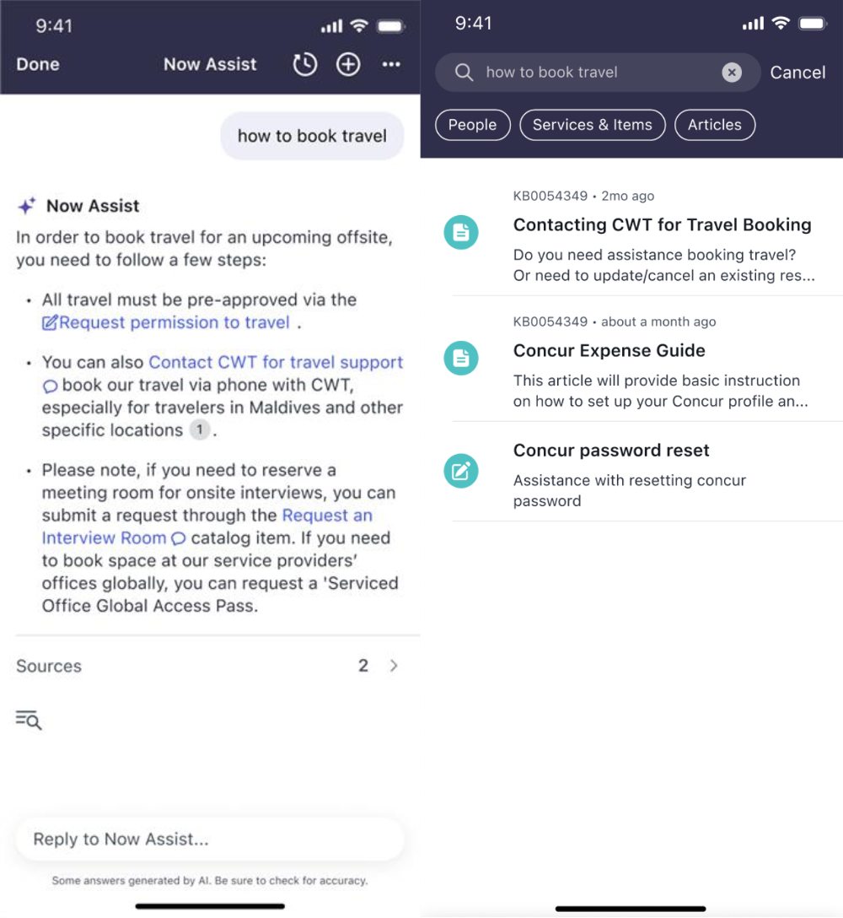This screenshot has height=918, width=843.
Task: Cancel the search
Action: point(797,73)
